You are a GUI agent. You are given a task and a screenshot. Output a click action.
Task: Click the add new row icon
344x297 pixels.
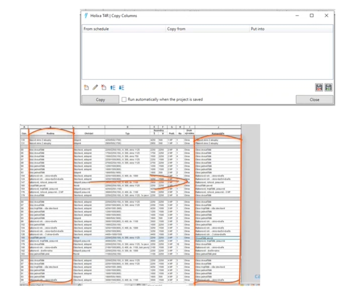click(86, 87)
